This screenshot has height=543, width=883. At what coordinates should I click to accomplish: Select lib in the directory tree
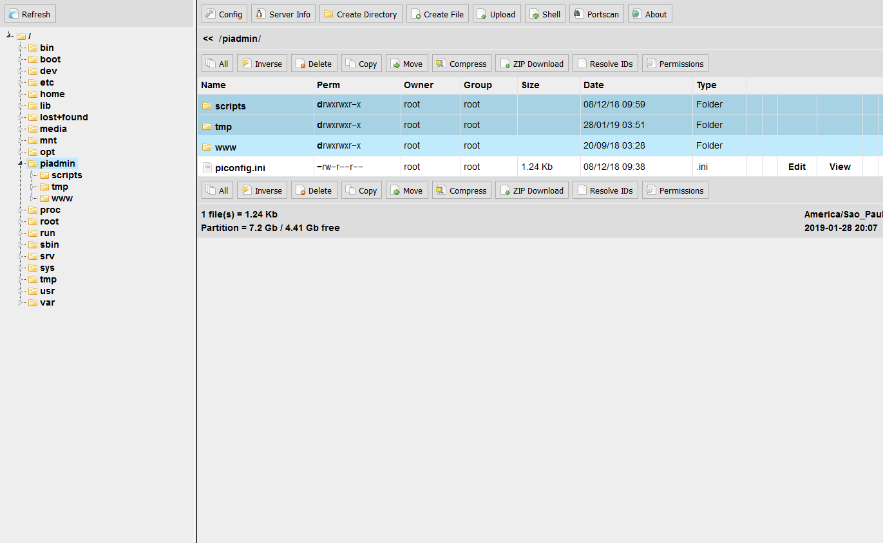(x=45, y=106)
